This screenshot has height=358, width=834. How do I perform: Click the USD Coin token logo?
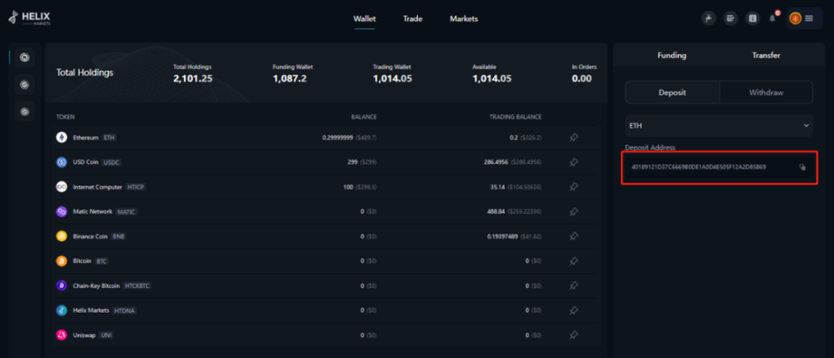point(62,162)
